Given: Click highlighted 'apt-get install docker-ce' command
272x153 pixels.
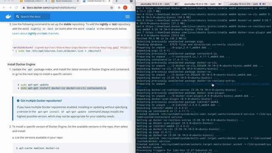Looking at the screenshot, I should [x=63, y=88].
